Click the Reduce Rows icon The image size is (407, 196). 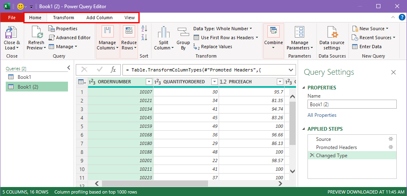click(x=129, y=31)
